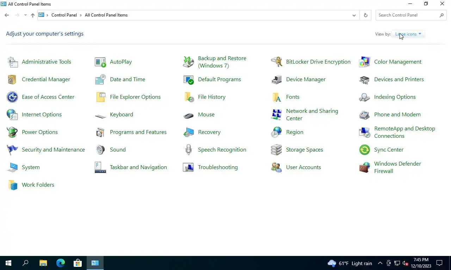Open taskbar Search
This screenshot has height=270, width=451.
(25, 263)
